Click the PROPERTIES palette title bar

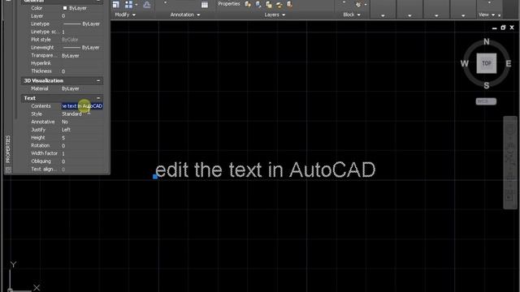(8, 149)
